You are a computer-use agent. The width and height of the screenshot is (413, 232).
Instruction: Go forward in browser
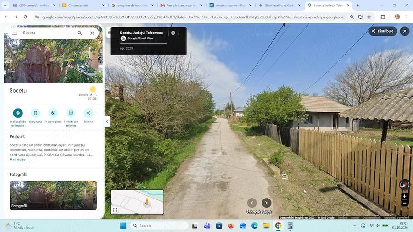(16, 17)
